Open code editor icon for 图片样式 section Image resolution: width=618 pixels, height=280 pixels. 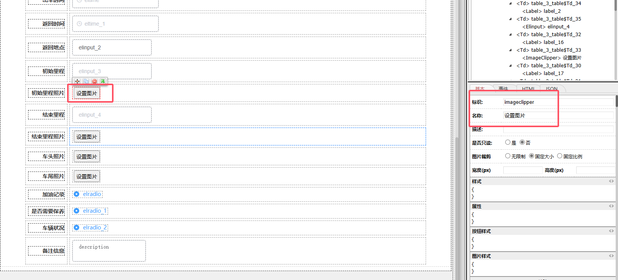611,256
